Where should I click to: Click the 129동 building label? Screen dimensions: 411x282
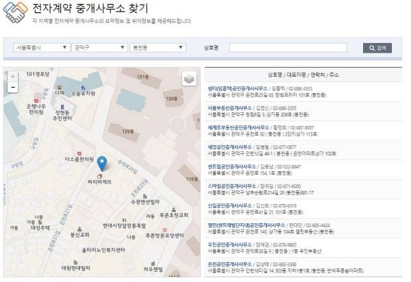click(x=128, y=131)
